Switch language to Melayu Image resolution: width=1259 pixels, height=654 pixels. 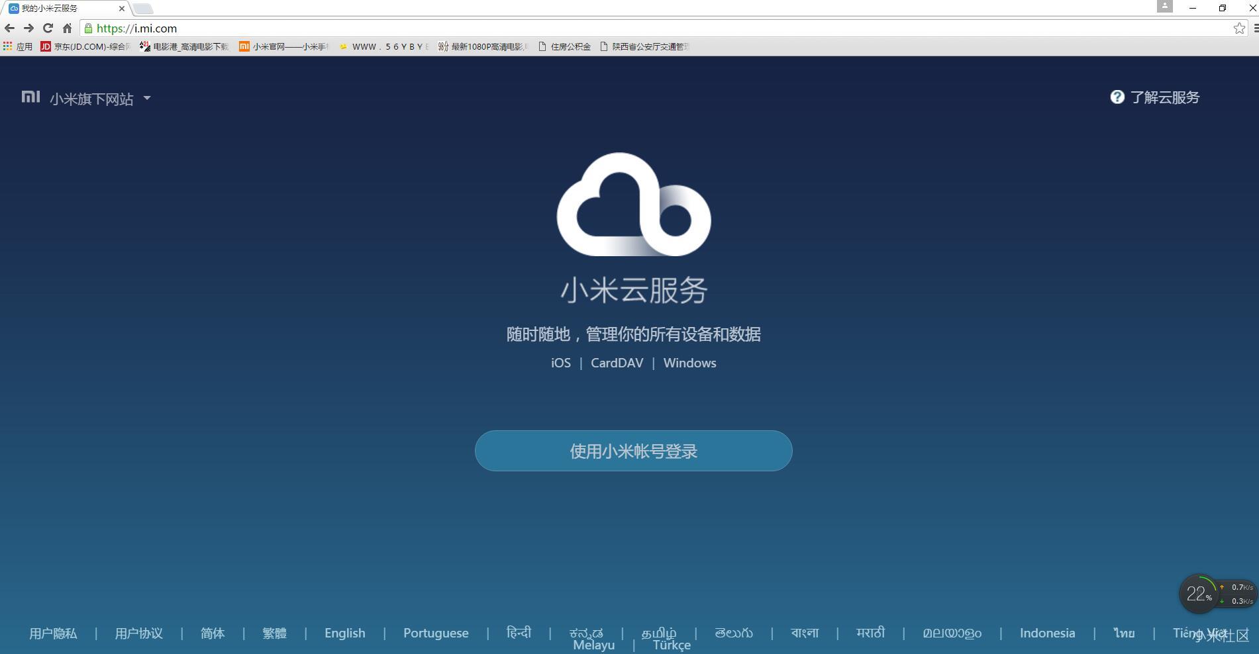tap(593, 645)
